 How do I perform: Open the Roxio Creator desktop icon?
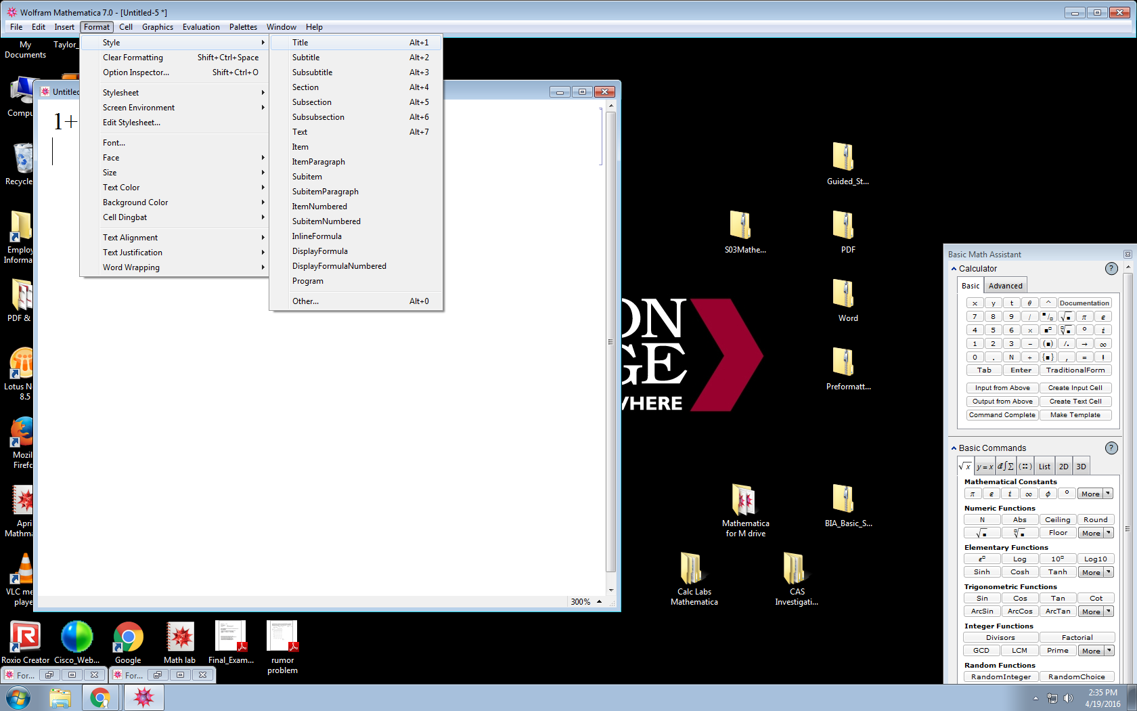coord(26,643)
